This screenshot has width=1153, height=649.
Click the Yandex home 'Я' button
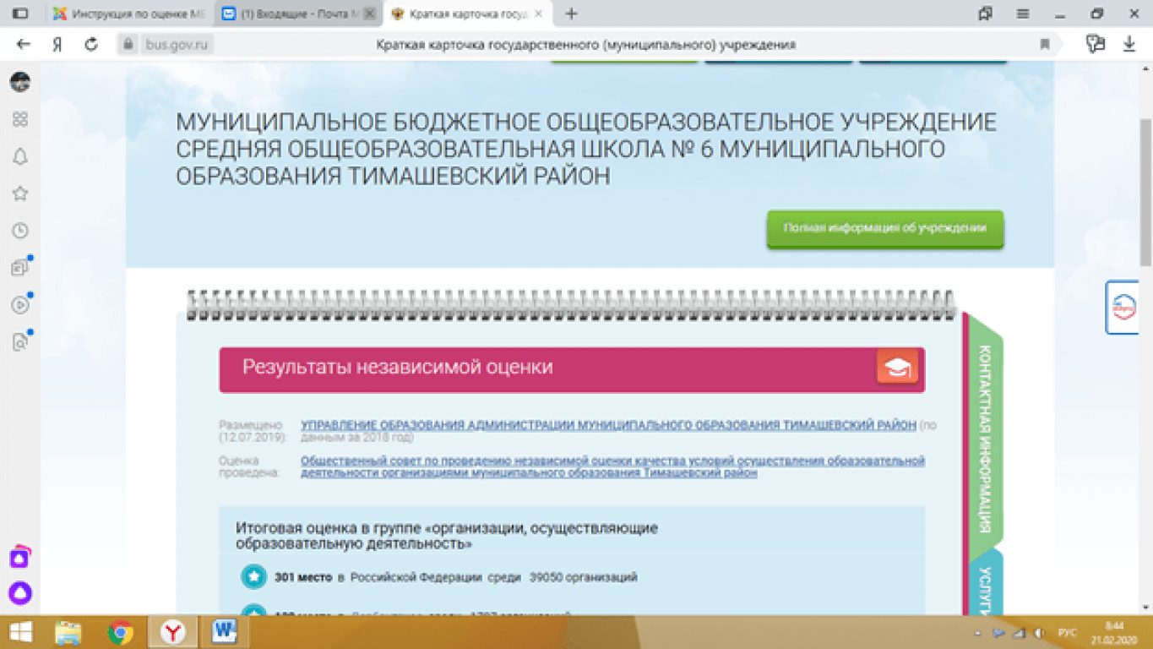[57, 45]
